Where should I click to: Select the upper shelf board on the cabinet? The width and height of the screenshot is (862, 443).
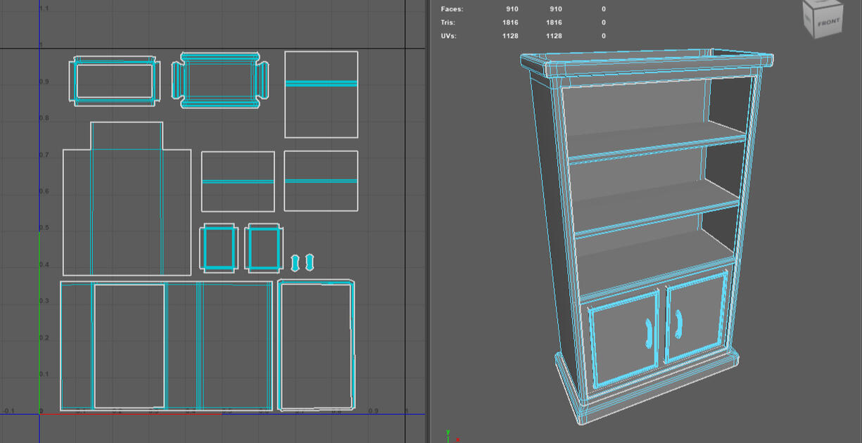point(654,141)
